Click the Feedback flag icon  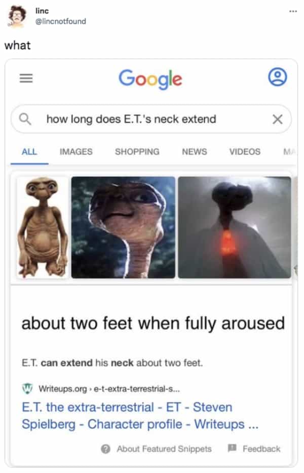[232, 448]
